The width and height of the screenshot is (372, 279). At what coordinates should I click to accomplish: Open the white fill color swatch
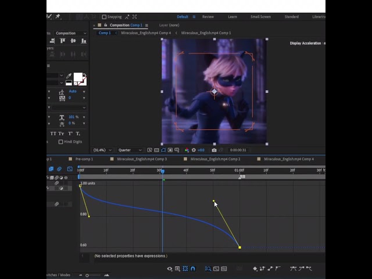(x=78, y=77)
